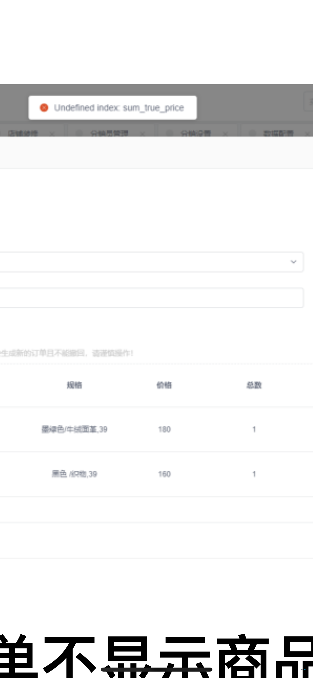
Task: Close the 店铺装修 tab
Action: [x=52, y=134]
